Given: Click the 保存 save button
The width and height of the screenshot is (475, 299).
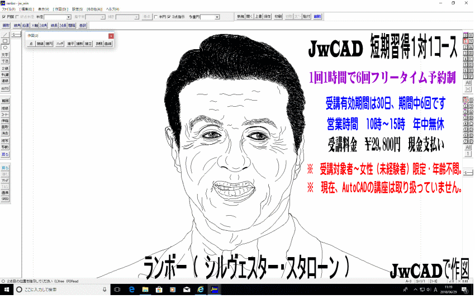Looking at the screenshot, I should pos(267,17).
